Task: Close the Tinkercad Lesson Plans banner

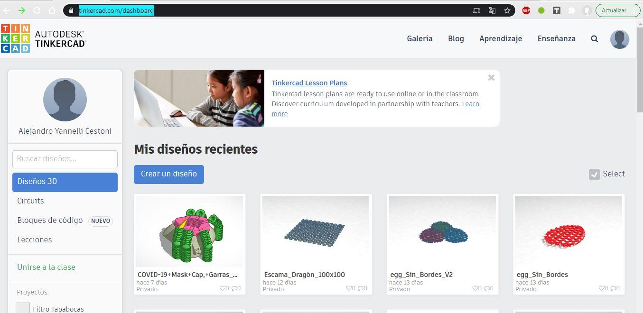Action: (x=491, y=77)
